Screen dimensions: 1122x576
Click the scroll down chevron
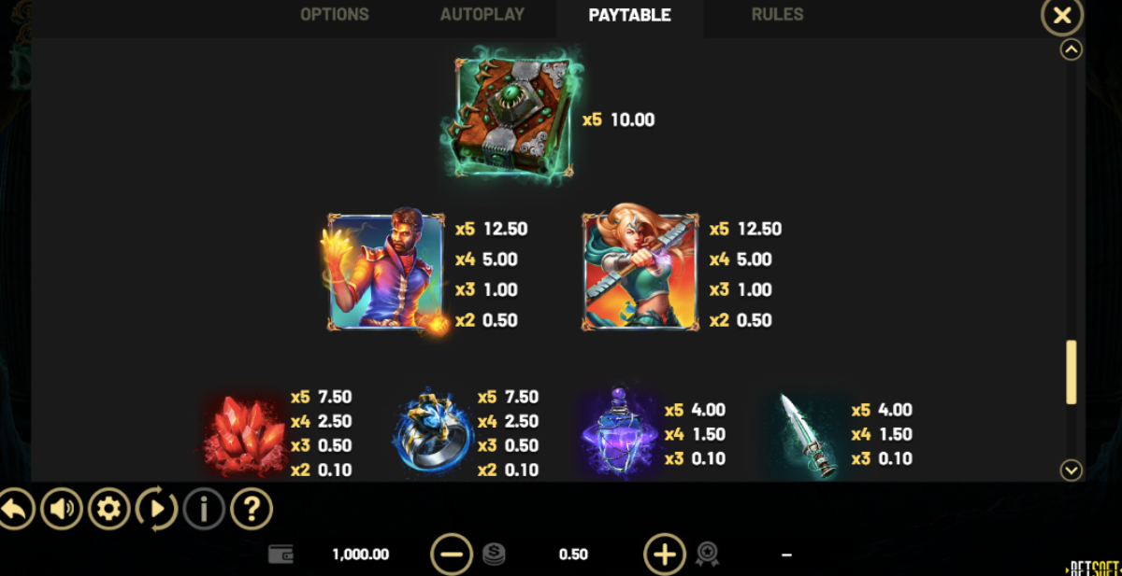[1072, 470]
